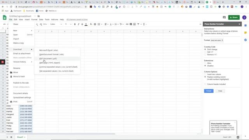Open Keep notes in the side panel

click(x=245, y=33)
